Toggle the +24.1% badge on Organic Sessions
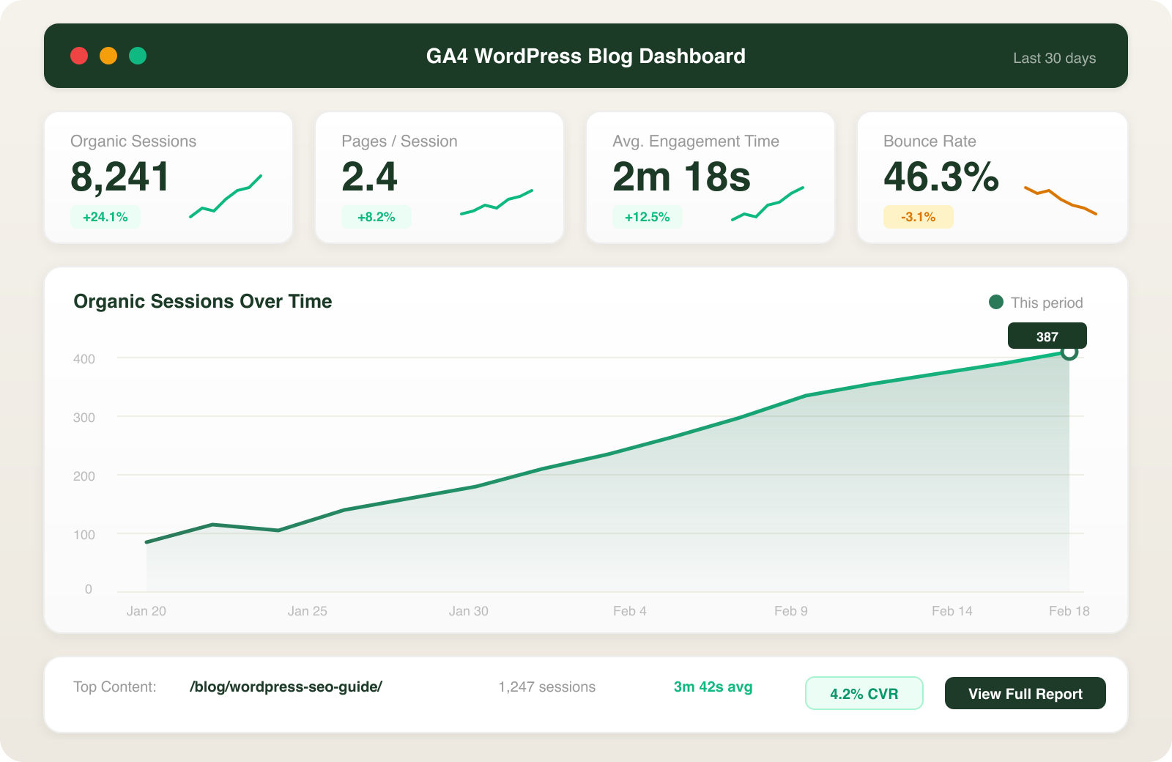The width and height of the screenshot is (1172, 762). click(105, 217)
